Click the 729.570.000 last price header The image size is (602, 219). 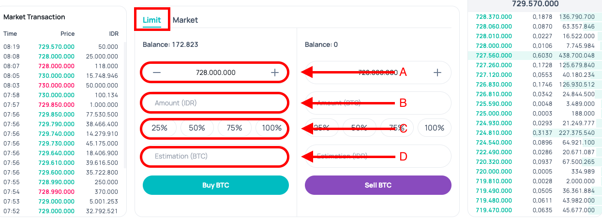pyautogui.click(x=535, y=4)
